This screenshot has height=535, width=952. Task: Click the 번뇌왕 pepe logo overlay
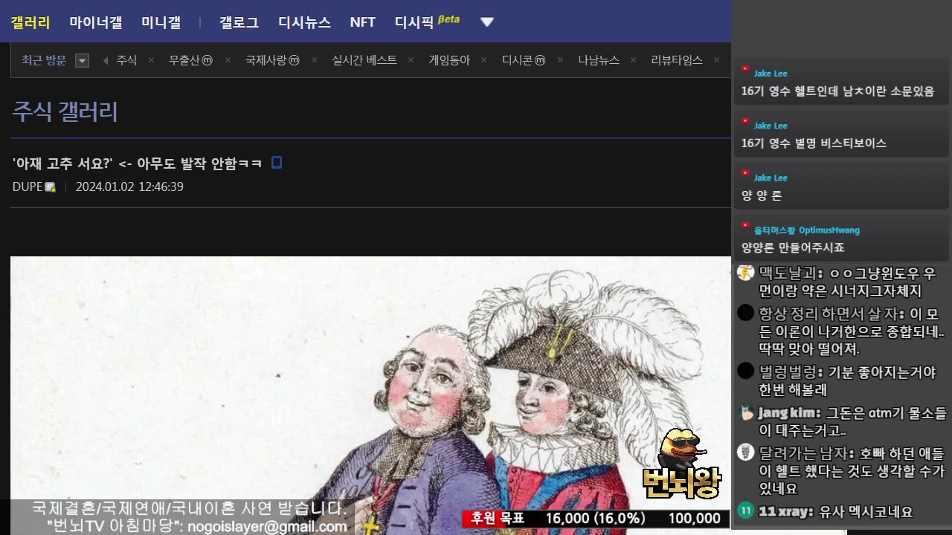682,464
